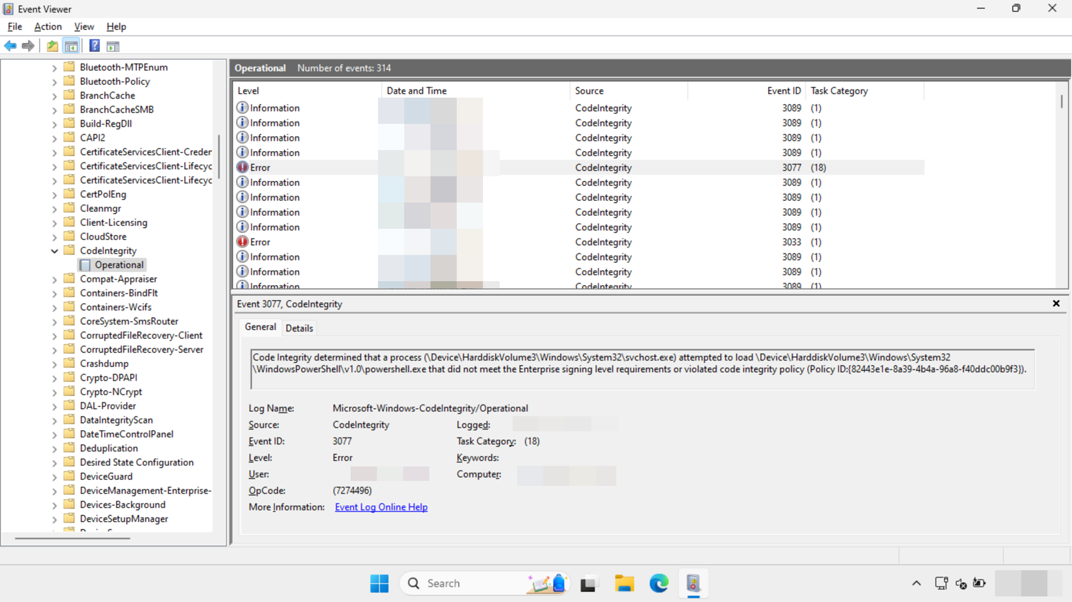Screen dimensions: 1072x602
Task: Show hidden system tray icons
Action: 916,584
